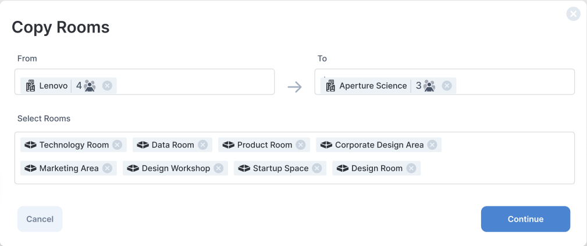Remove the Technology Room chip
This screenshot has width=587, height=246.
click(x=117, y=145)
